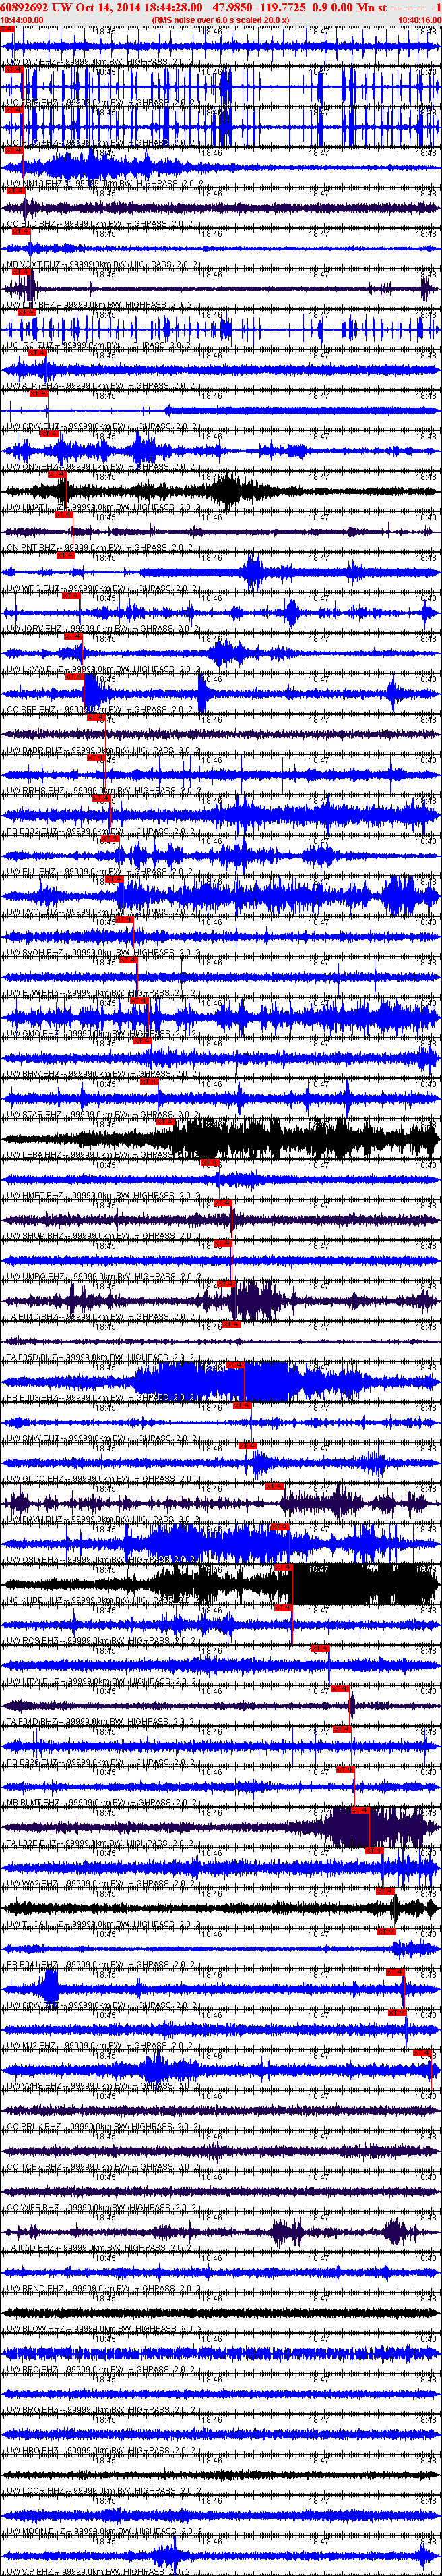Image resolution: width=442 pixels, height=2576 pixels.
Task: Click the red pick marker on TA L02F BHZ trace
Action: coord(361,1811)
